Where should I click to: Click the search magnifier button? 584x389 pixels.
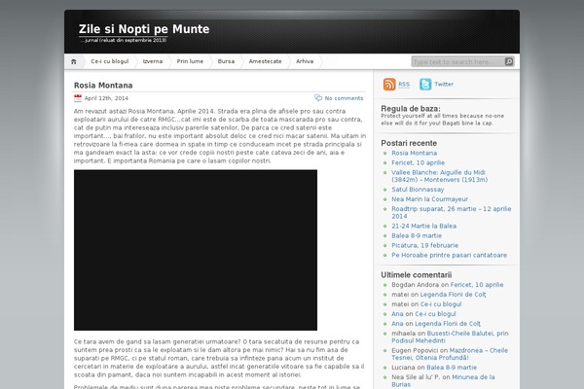tap(509, 62)
